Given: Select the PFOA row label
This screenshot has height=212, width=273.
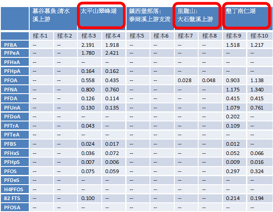Looking at the screenshot, I should 15,80.
